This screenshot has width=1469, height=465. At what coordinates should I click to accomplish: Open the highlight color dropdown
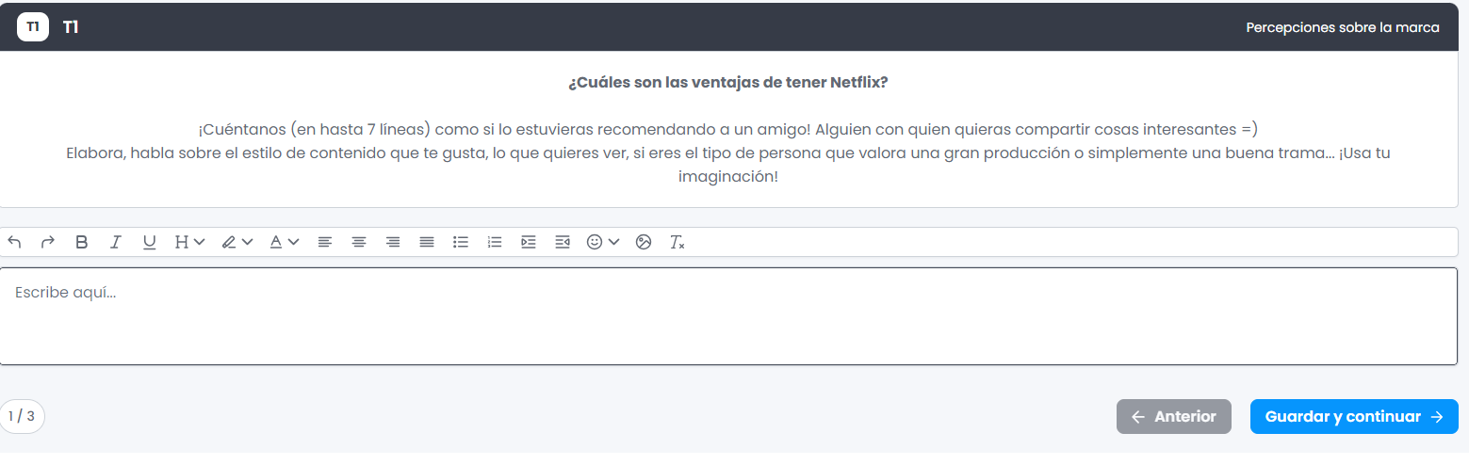(x=237, y=242)
